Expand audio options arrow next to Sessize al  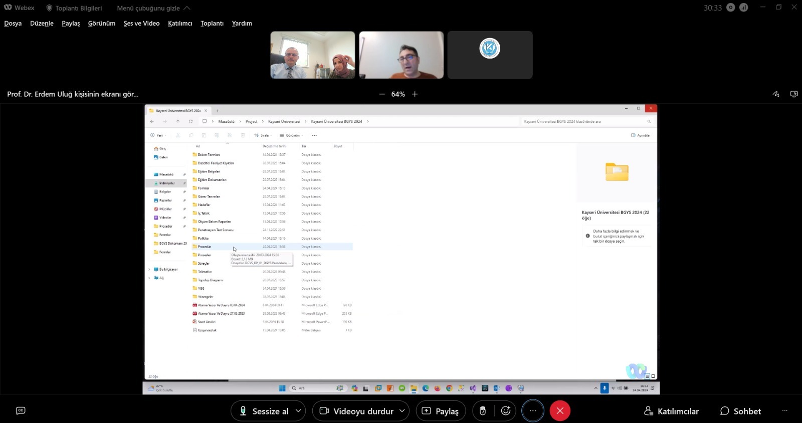[x=299, y=411]
